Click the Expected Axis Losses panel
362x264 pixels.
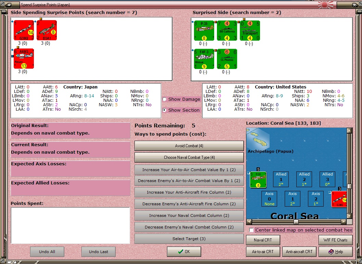click(x=70, y=169)
